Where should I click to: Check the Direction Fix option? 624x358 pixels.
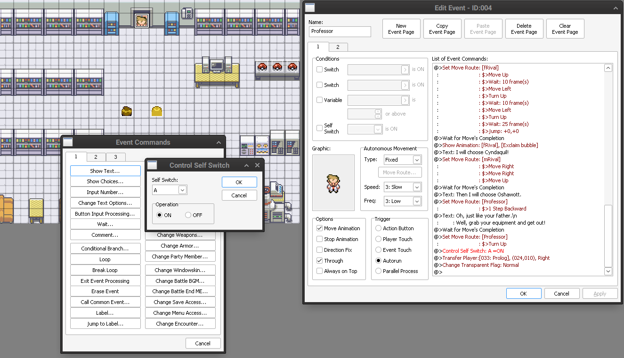tap(320, 250)
